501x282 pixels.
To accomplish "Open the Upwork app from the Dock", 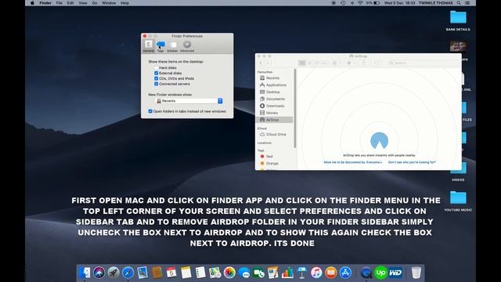I will 381,273.
